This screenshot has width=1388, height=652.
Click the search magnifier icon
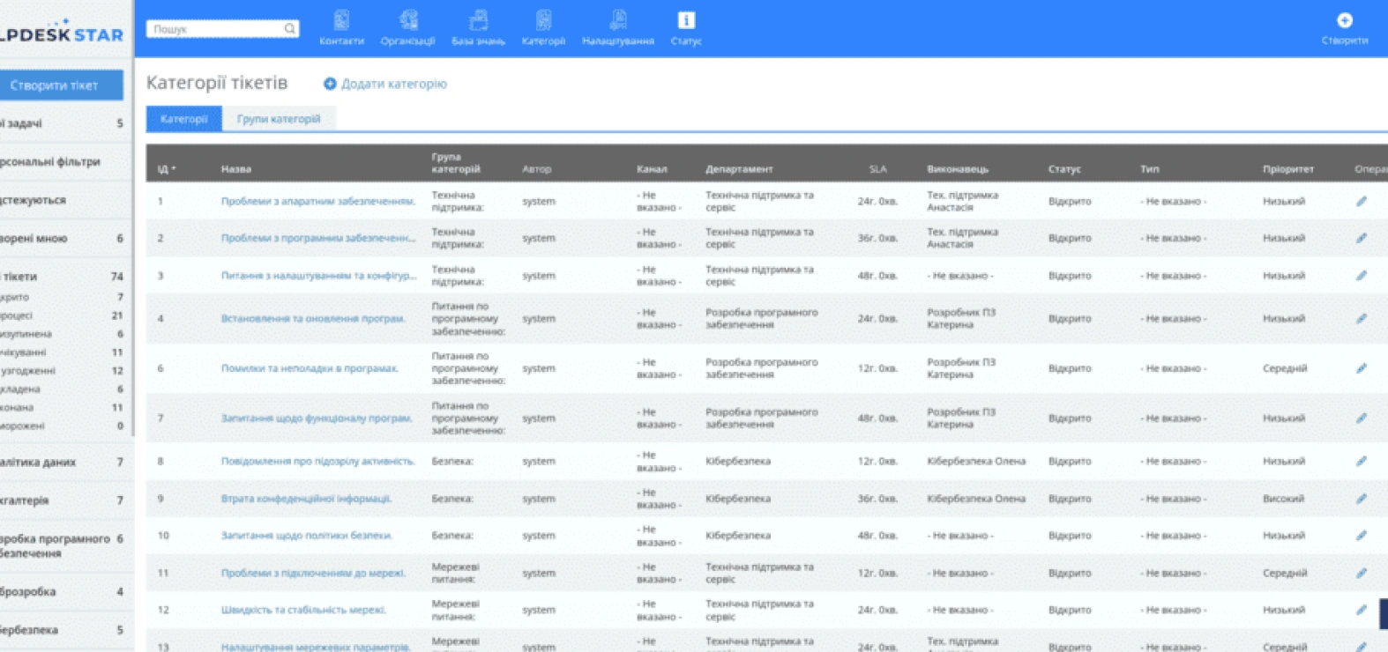pos(289,29)
